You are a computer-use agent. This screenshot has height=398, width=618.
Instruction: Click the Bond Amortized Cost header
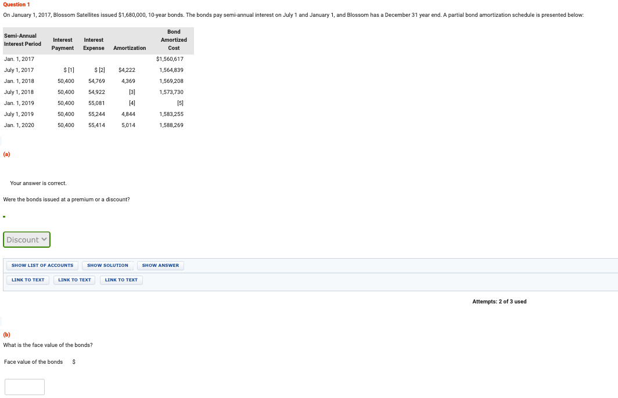pos(174,40)
